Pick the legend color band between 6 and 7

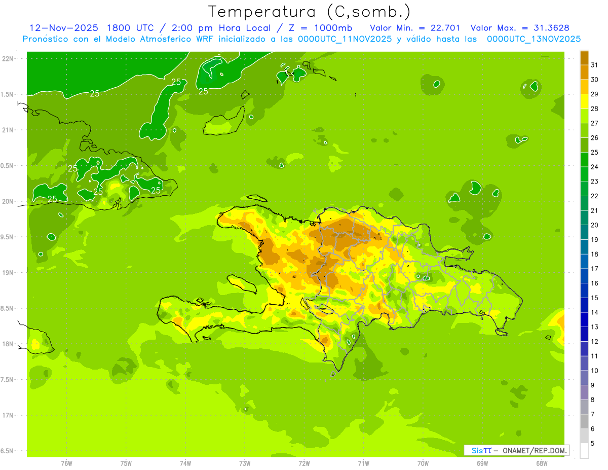(x=584, y=421)
